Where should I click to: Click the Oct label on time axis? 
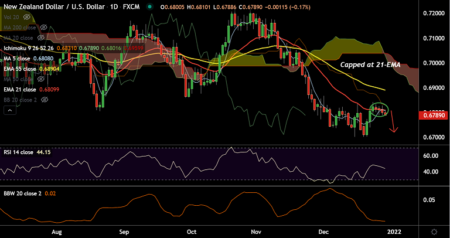190,232
